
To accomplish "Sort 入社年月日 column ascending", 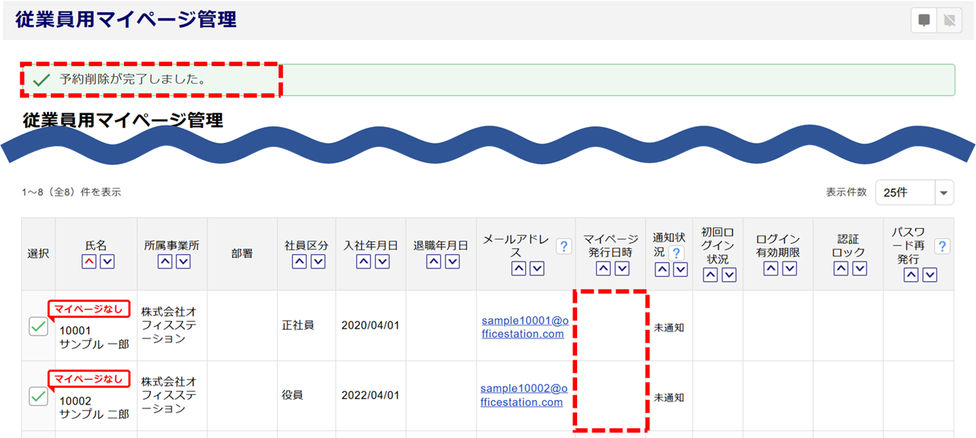I will pyautogui.click(x=363, y=262).
